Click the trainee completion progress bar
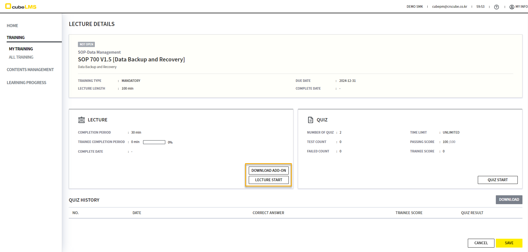 tap(154, 142)
